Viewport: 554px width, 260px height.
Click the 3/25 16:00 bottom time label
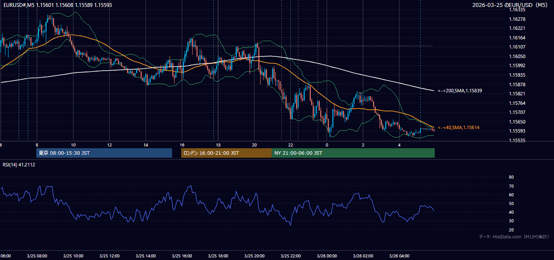(x=182, y=256)
